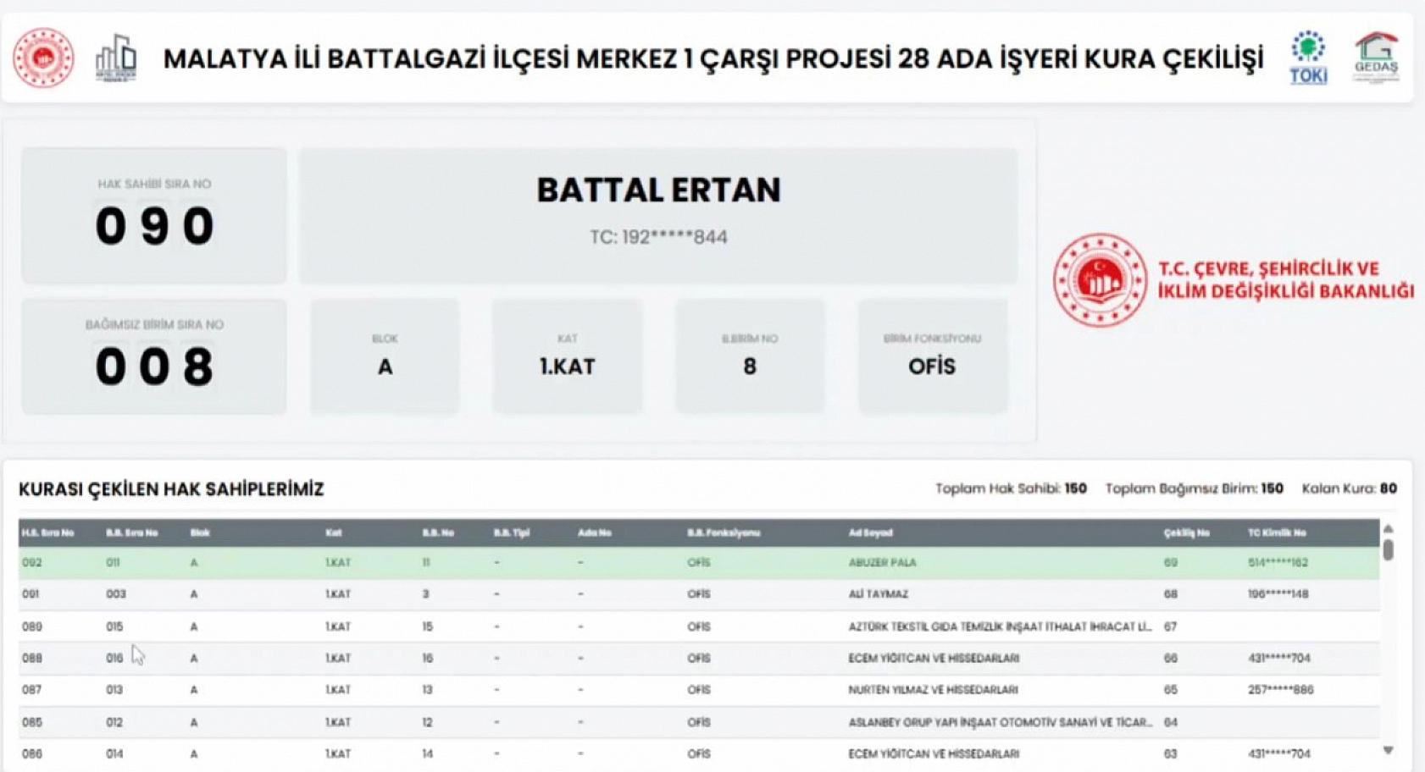Click the Turkish government emblem top-left
This screenshot has height=772, width=1425.
click(42, 58)
